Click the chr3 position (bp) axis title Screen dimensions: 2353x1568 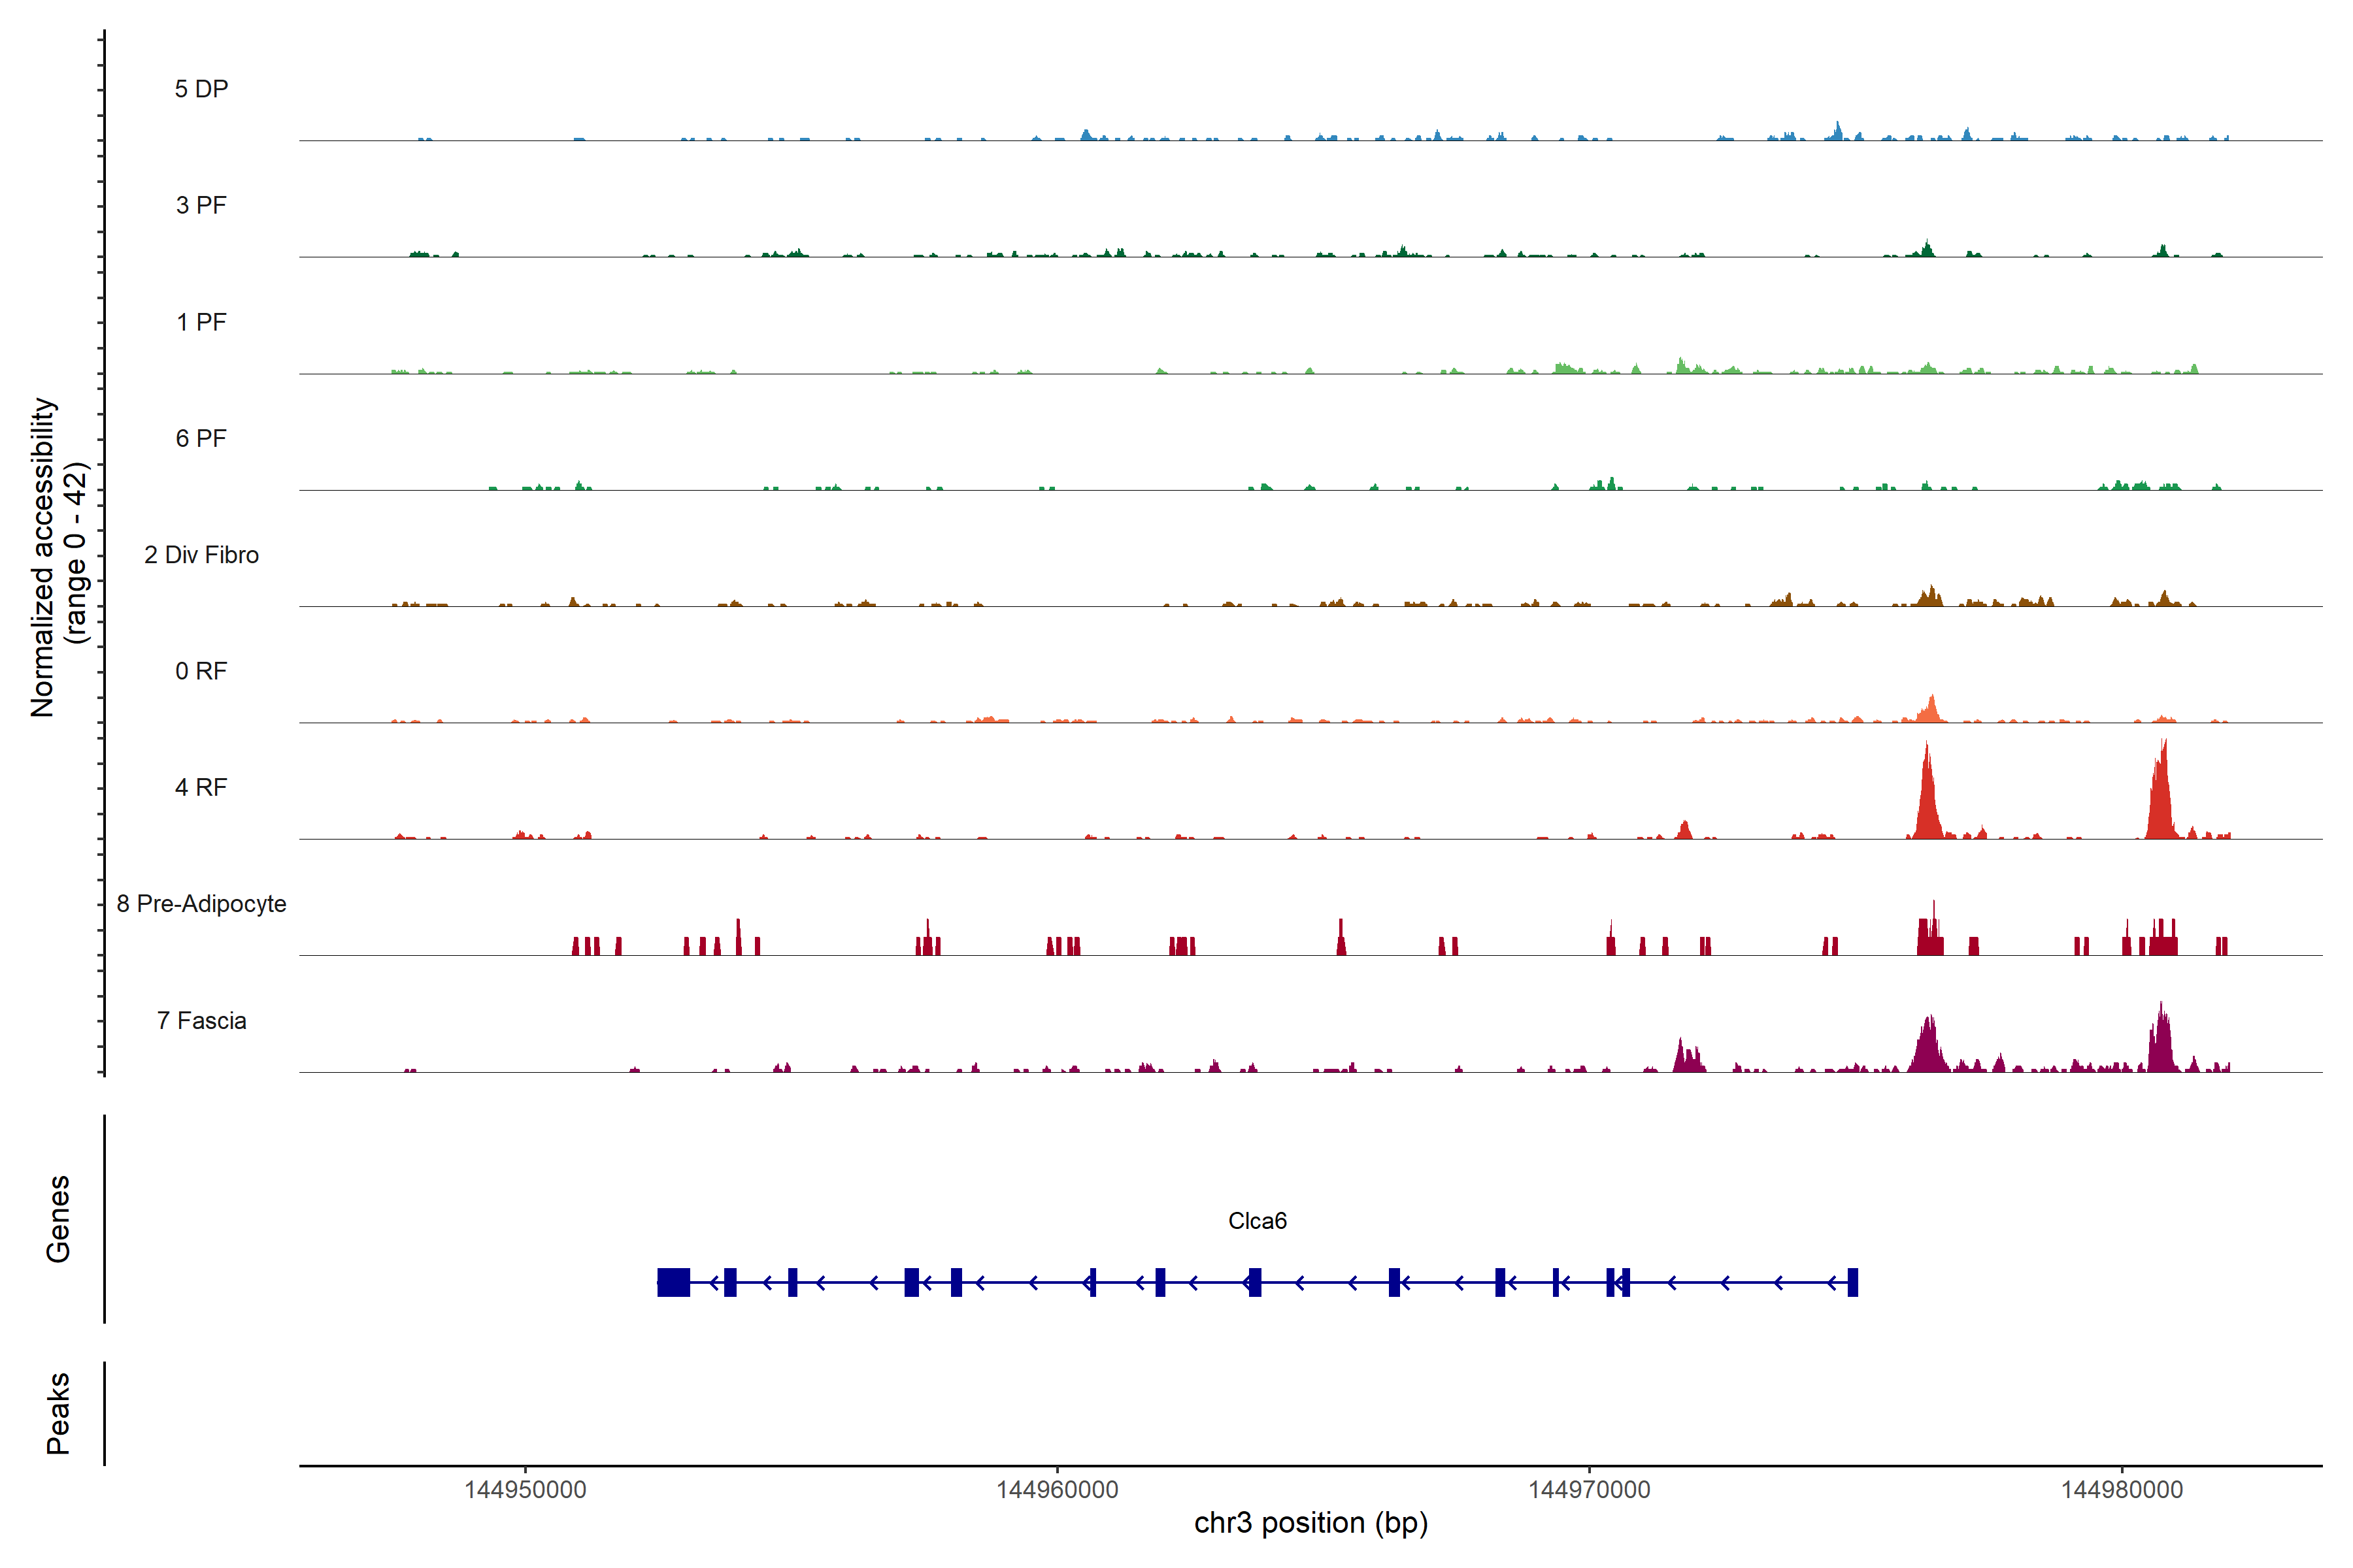pyautogui.click(x=1310, y=1523)
